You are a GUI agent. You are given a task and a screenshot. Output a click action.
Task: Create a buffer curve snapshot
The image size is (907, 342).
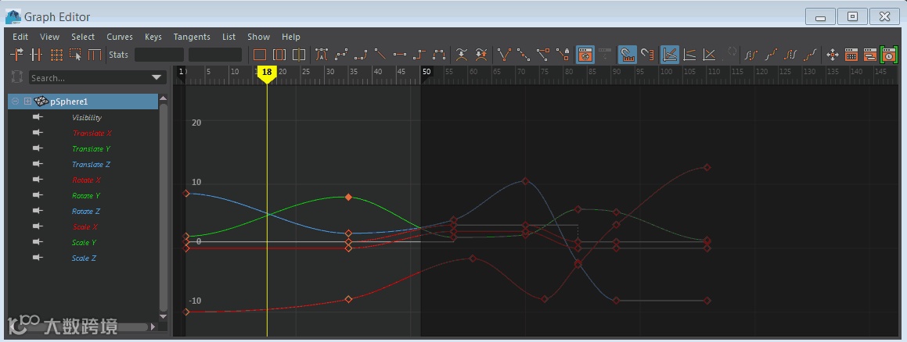462,55
